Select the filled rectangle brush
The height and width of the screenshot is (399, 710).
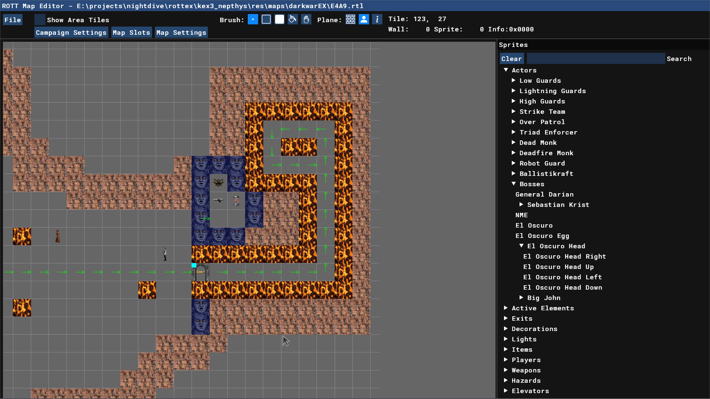[x=280, y=20]
